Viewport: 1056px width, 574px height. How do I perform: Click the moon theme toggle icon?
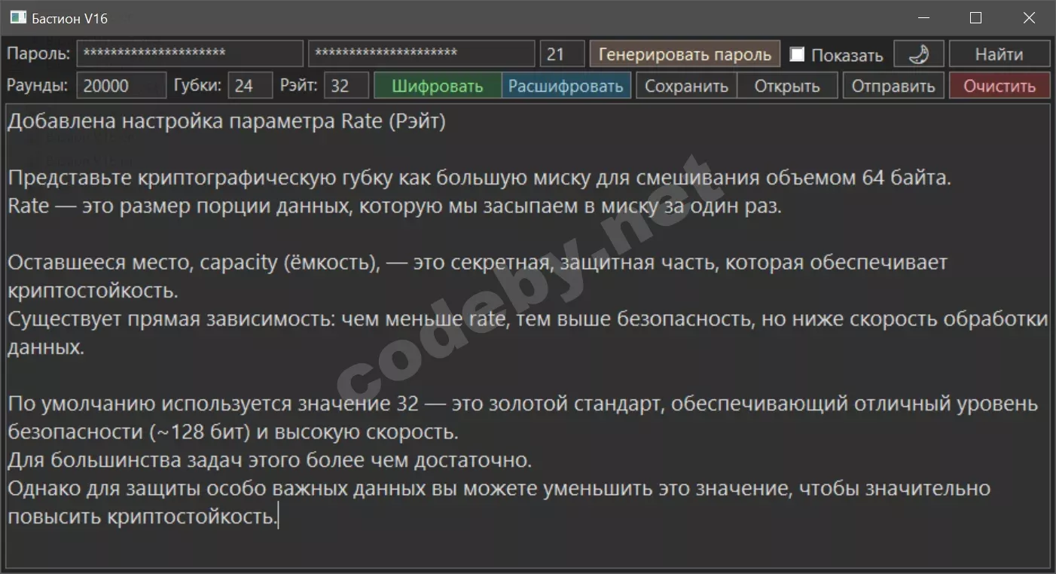(918, 54)
